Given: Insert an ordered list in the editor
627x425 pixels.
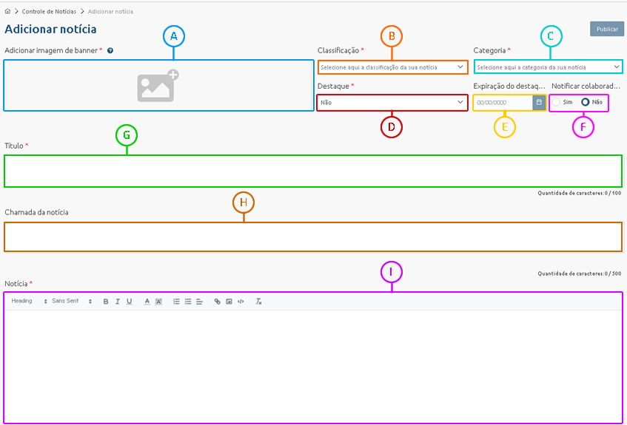Looking at the screenshot, I should (176, 302).
